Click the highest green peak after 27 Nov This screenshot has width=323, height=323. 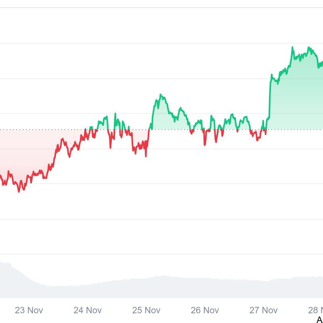(292, 48)
